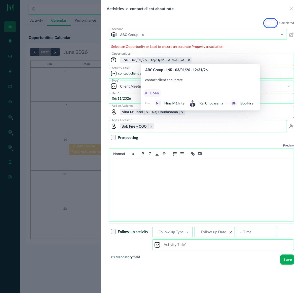Viewport: 302px width, 293px height.
Task: Clear the Follow-up Date field
Action: (x=231, y=232)
